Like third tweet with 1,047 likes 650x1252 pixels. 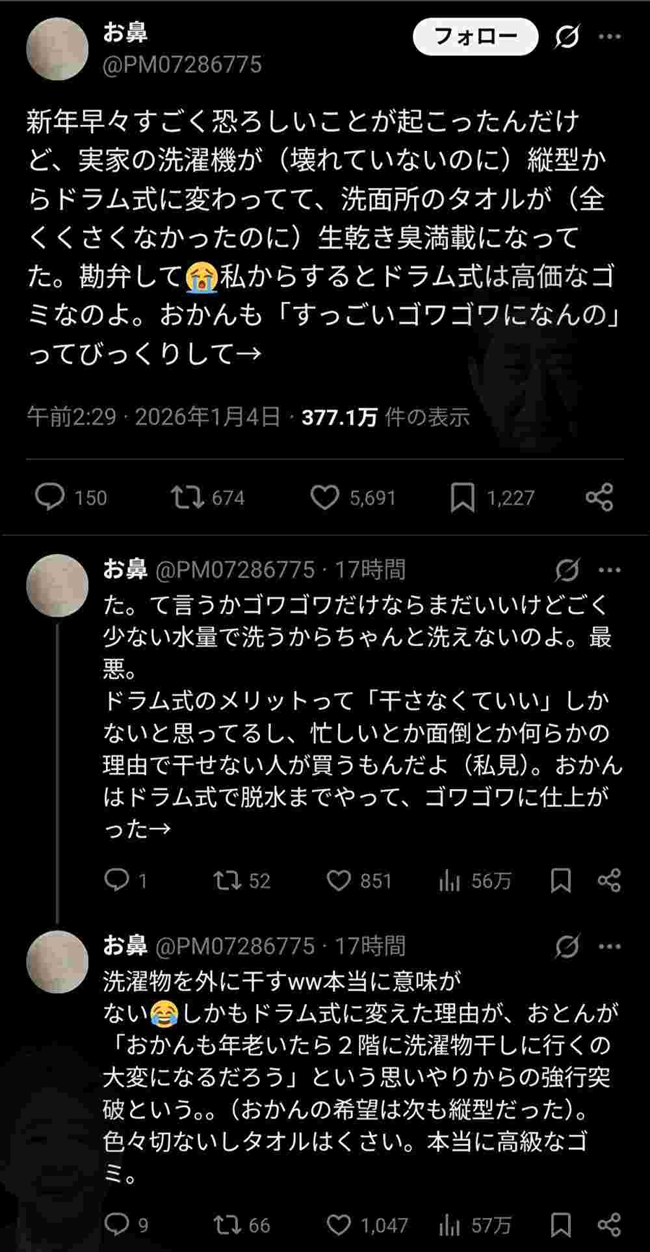point(338,1225)
